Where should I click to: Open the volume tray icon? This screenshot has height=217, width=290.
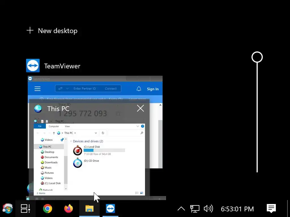pos(208,209)
